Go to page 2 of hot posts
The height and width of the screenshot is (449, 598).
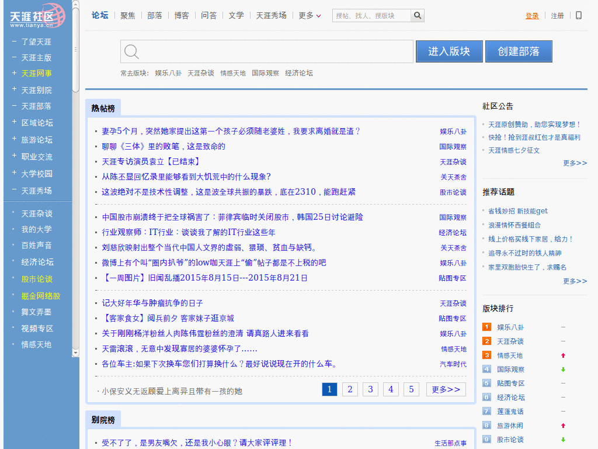pos(350,389)
